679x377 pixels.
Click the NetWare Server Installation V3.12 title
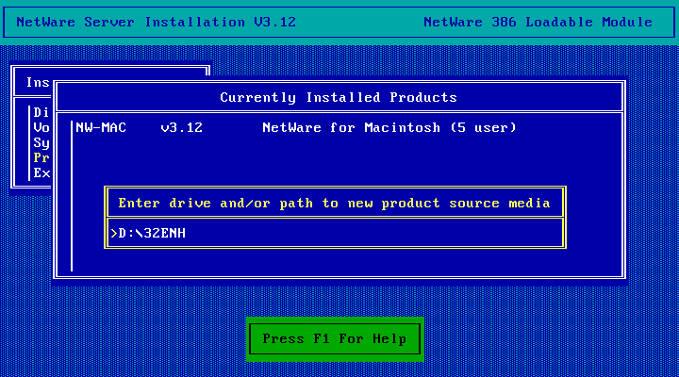click(156, 22)
